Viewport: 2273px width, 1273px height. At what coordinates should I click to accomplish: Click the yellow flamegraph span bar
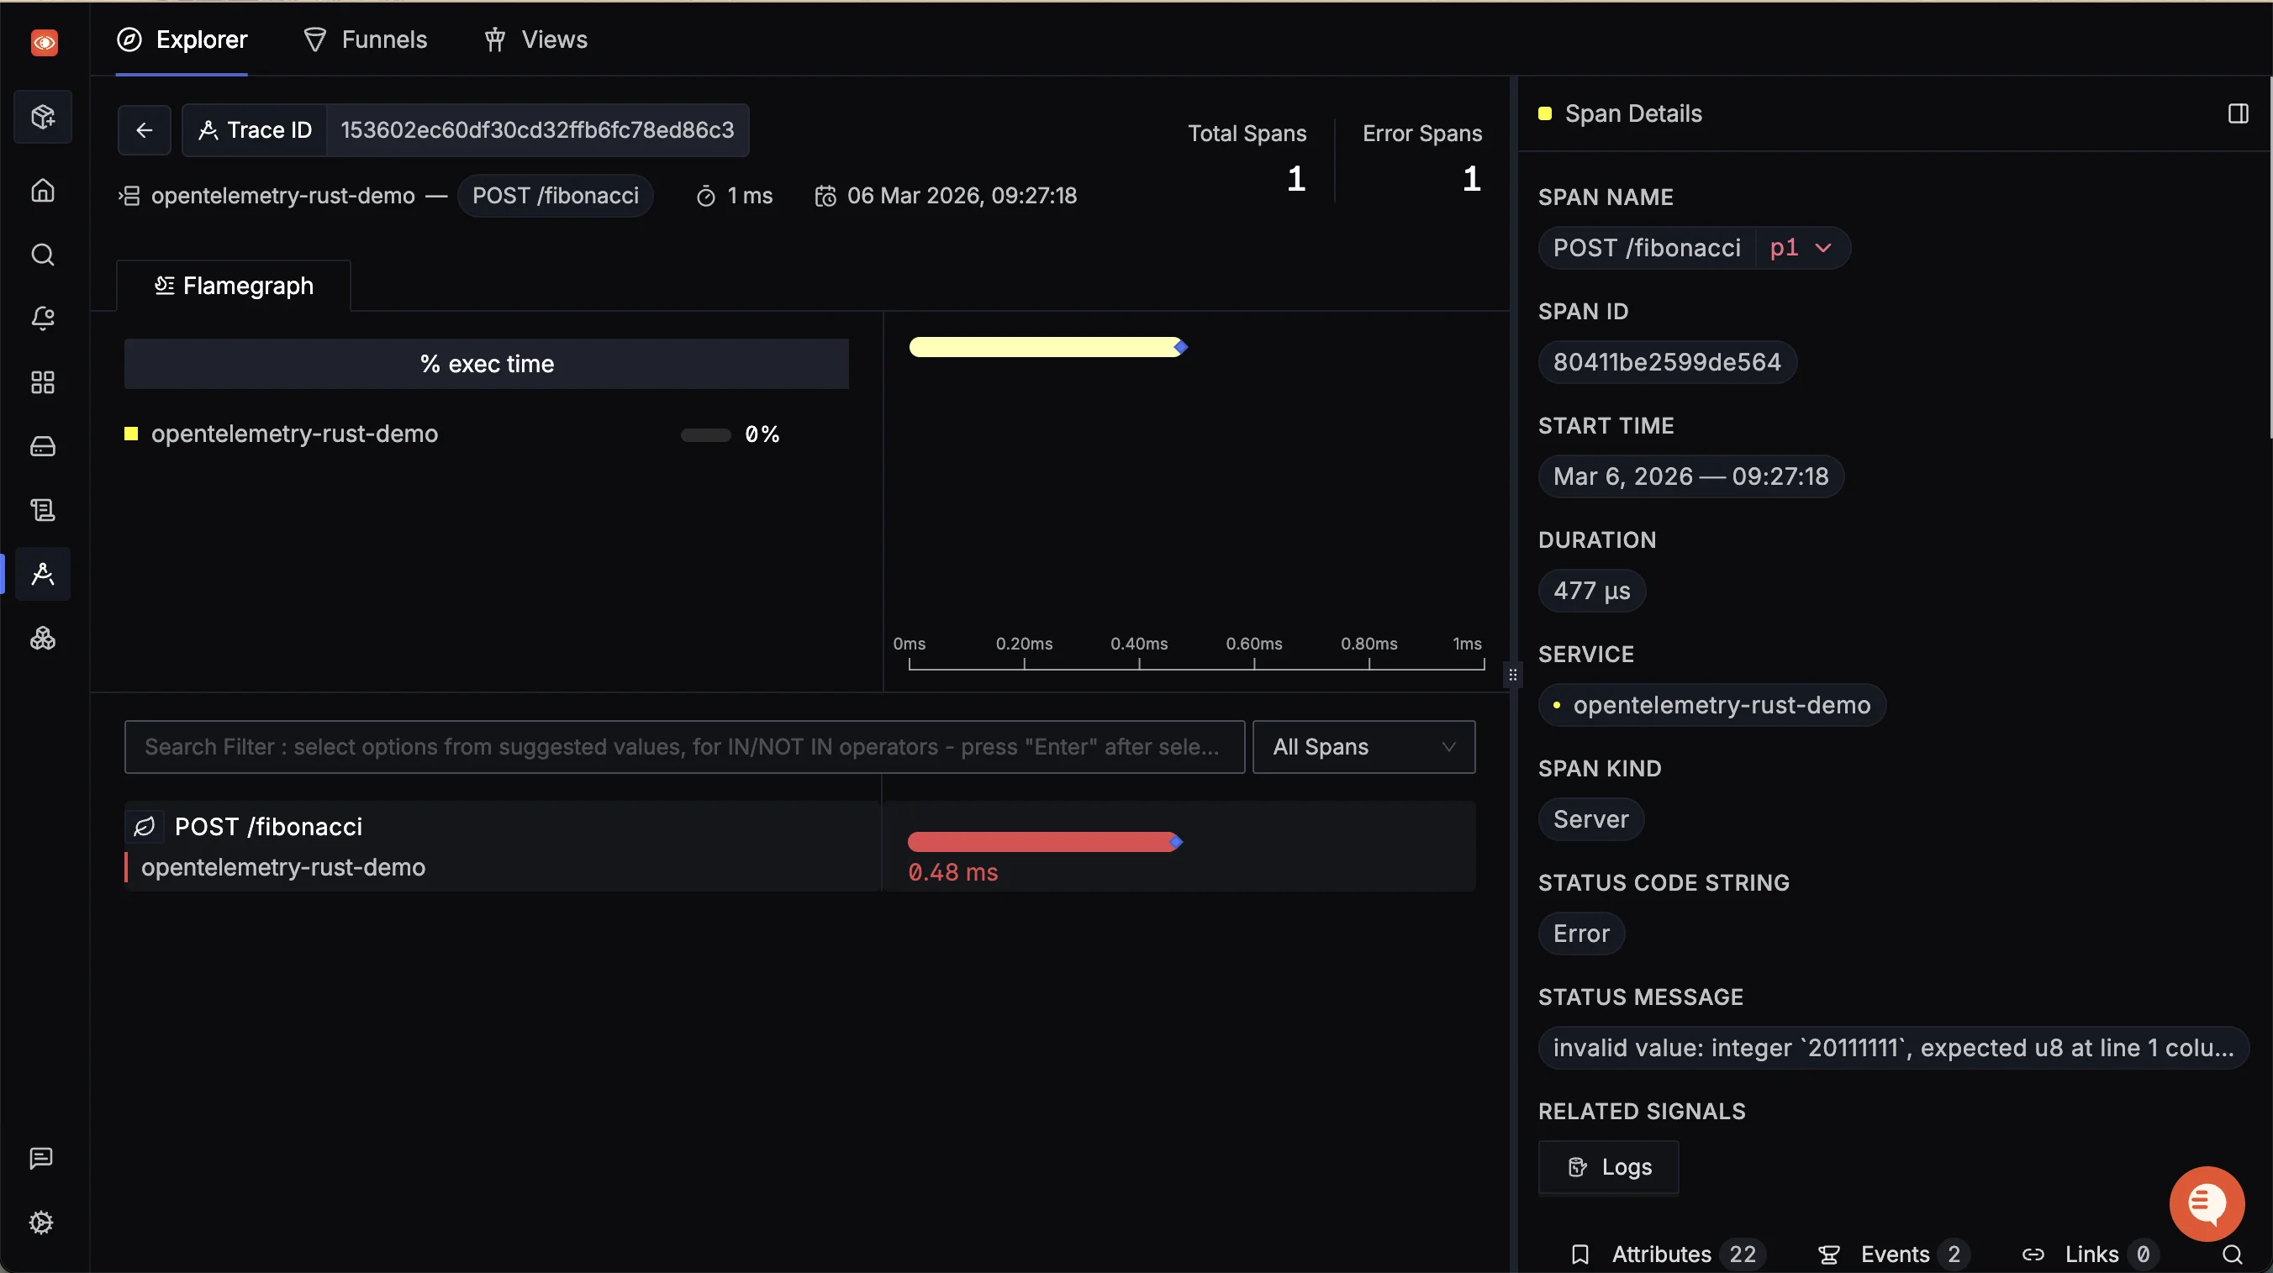pyautogui.click(x=1045, y=347)
